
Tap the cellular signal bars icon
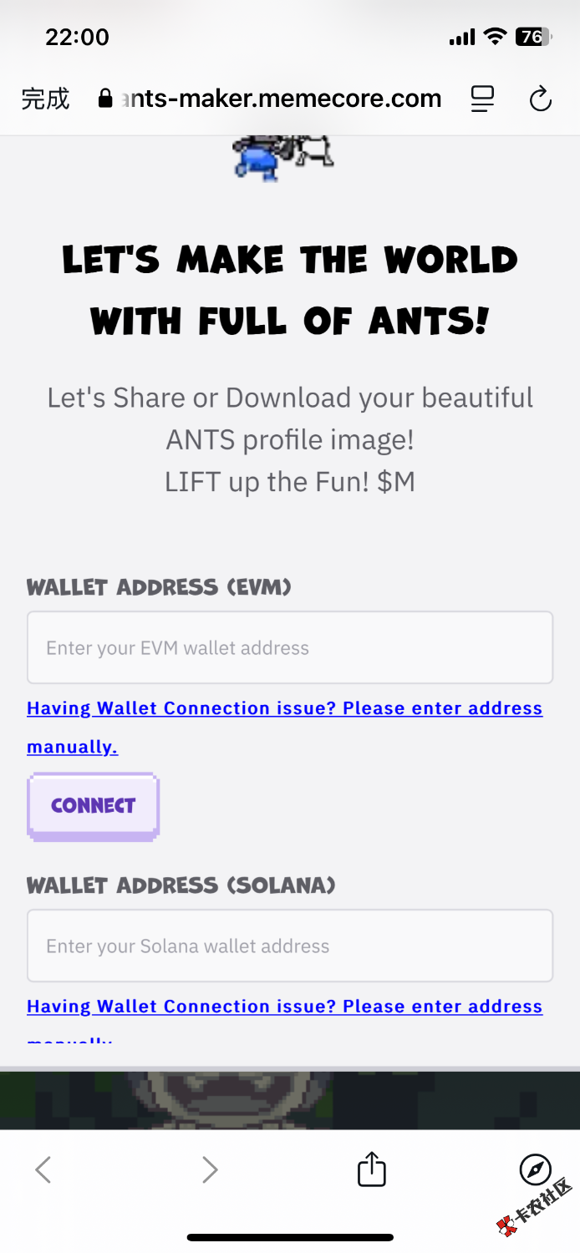click(x=462, y=38)
